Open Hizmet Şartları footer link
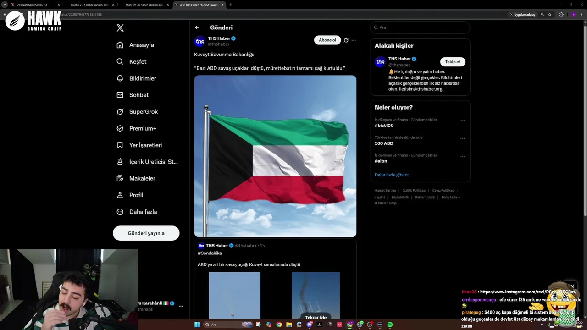Viewport: 587px width, 330px height. point(385,190)
